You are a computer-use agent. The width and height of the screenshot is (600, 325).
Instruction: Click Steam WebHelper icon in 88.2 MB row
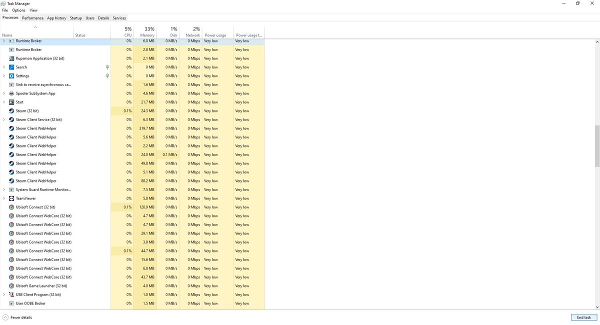click(11, 181)
